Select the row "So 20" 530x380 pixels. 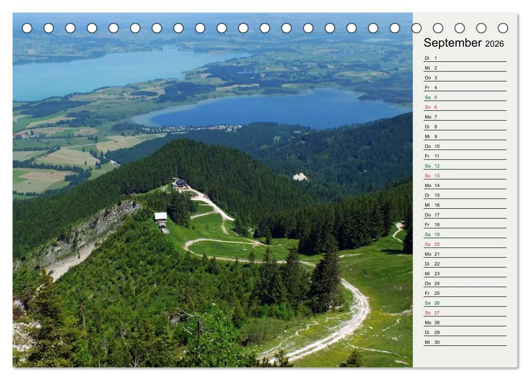tap(465, 244)
